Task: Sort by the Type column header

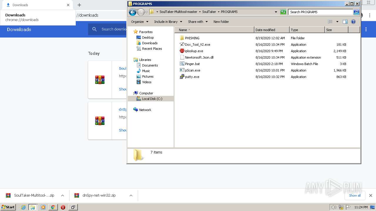Action: (307, 30)
